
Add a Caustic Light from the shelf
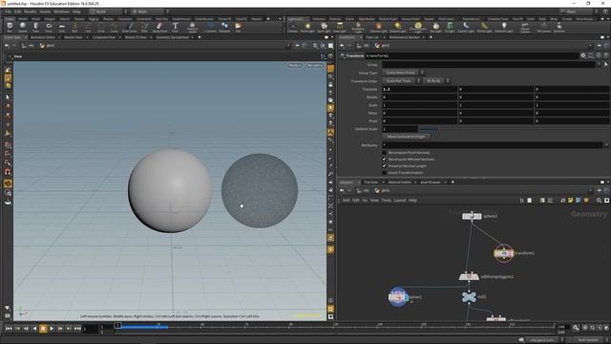466,27
